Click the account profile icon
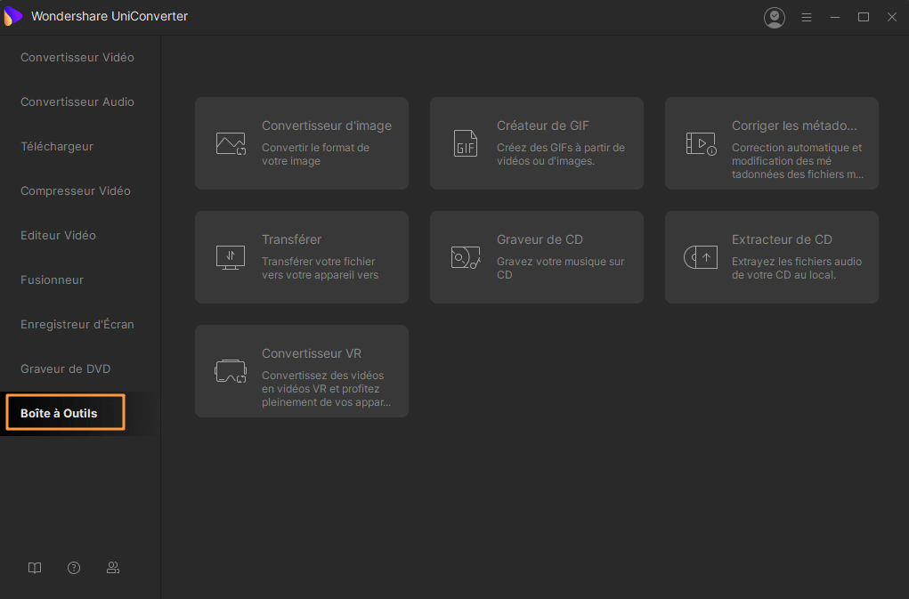 [775, 17]
